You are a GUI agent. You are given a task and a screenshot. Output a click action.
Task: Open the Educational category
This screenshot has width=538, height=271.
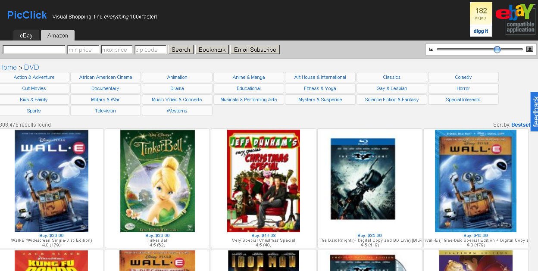[x=249, y=88]
